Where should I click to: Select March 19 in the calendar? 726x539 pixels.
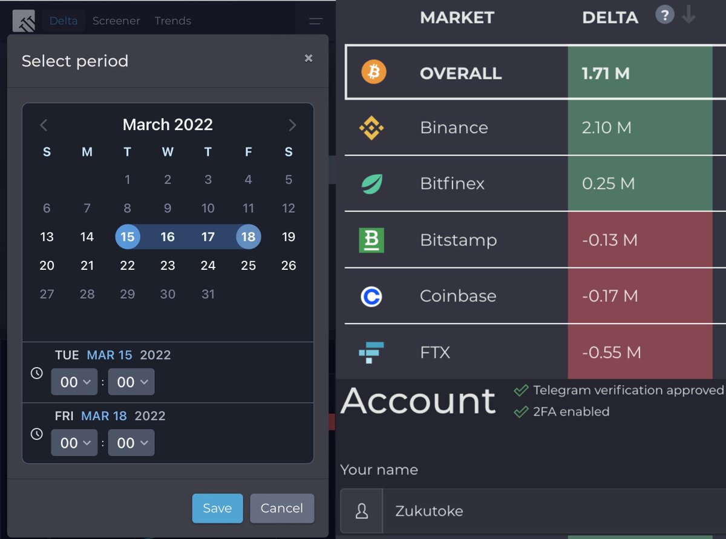coord(289,237)
